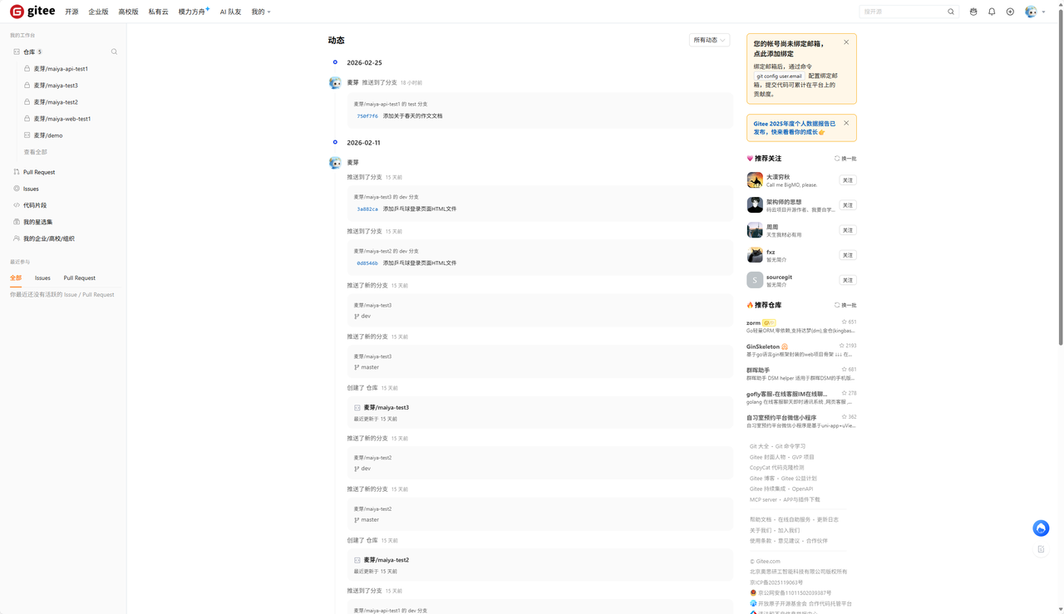The height and width of the screenshot is (614, 1064).
Task: Open the floating blue support chat icon
Action: [x=1041, y=528]
